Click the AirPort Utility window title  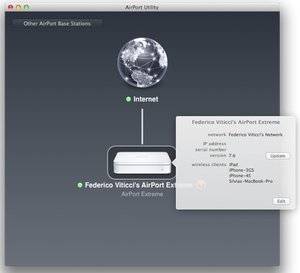[142, 7]
